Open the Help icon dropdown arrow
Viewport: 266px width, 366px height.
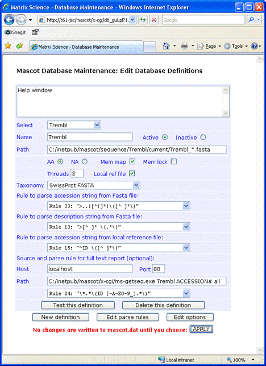[x=260, y=46]
